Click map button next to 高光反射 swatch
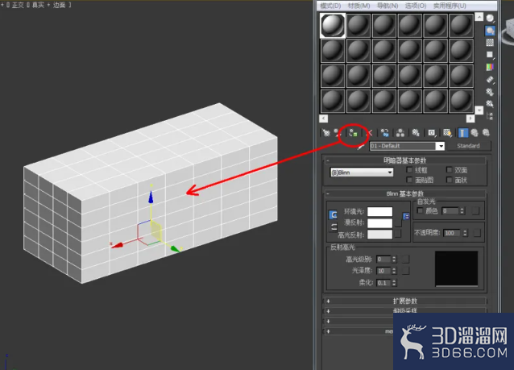The height and width of the screenshot is (370, 514). click(x=398, y=233)
